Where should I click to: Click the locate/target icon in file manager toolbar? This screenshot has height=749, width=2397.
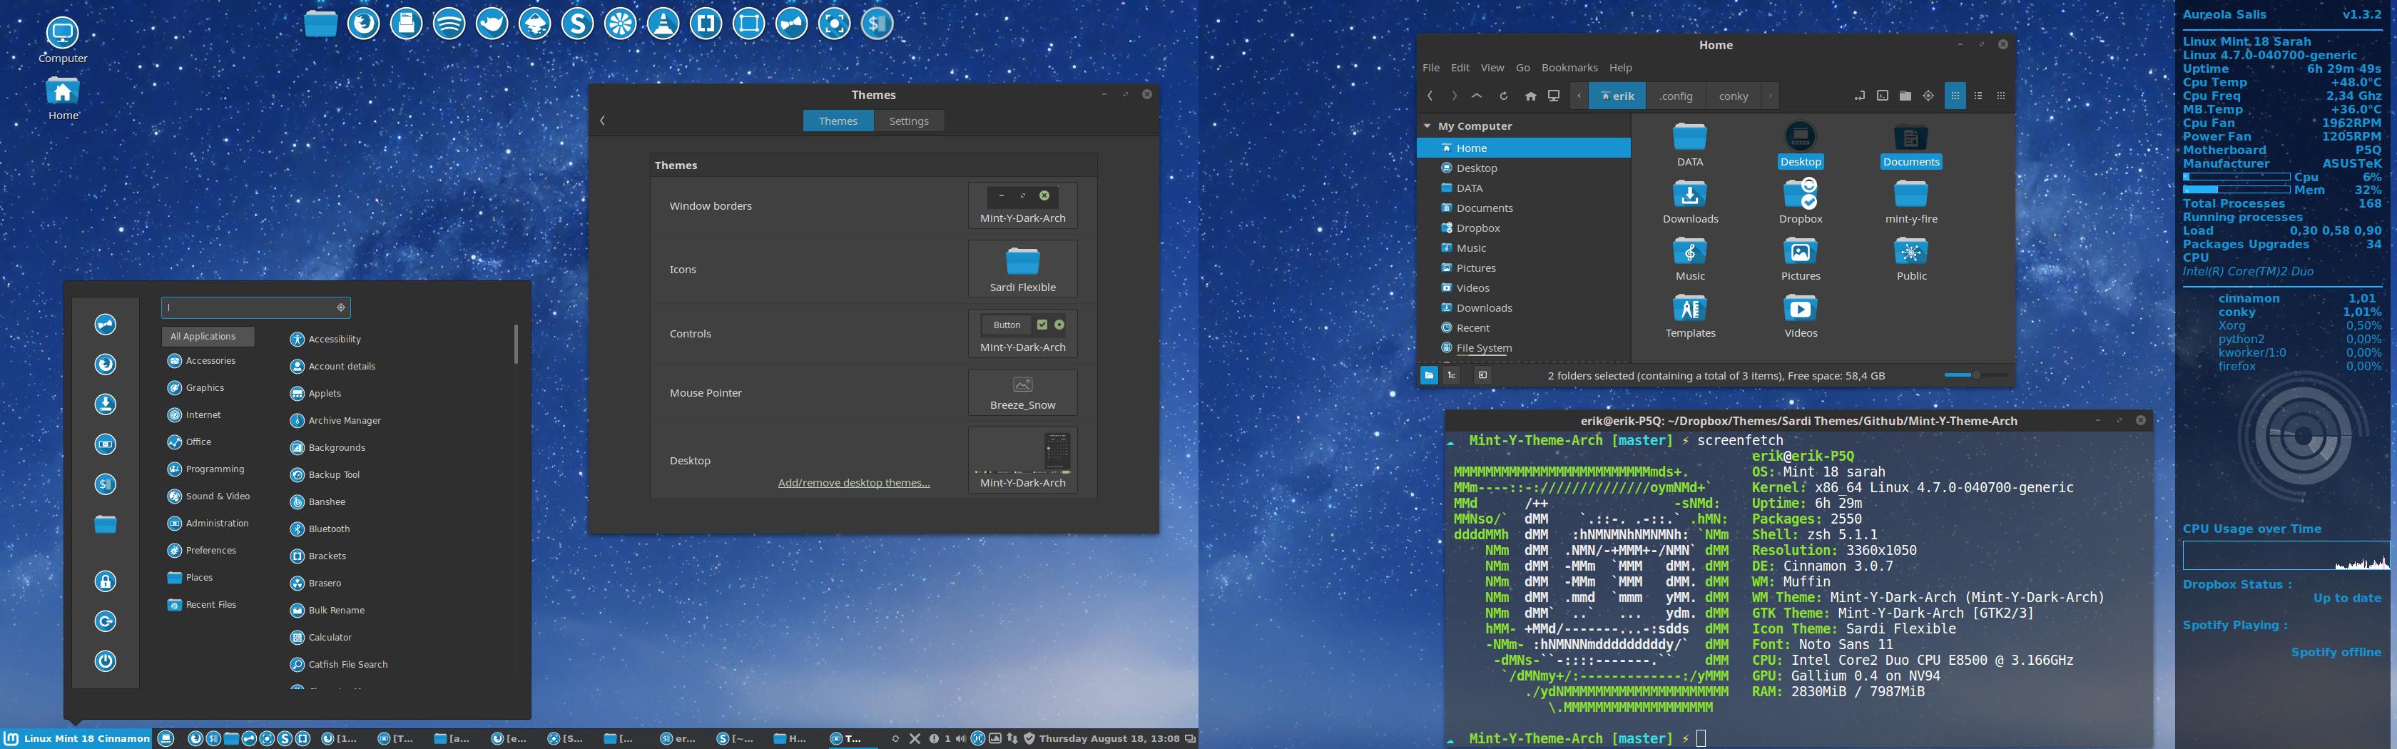coord(1928,96)
